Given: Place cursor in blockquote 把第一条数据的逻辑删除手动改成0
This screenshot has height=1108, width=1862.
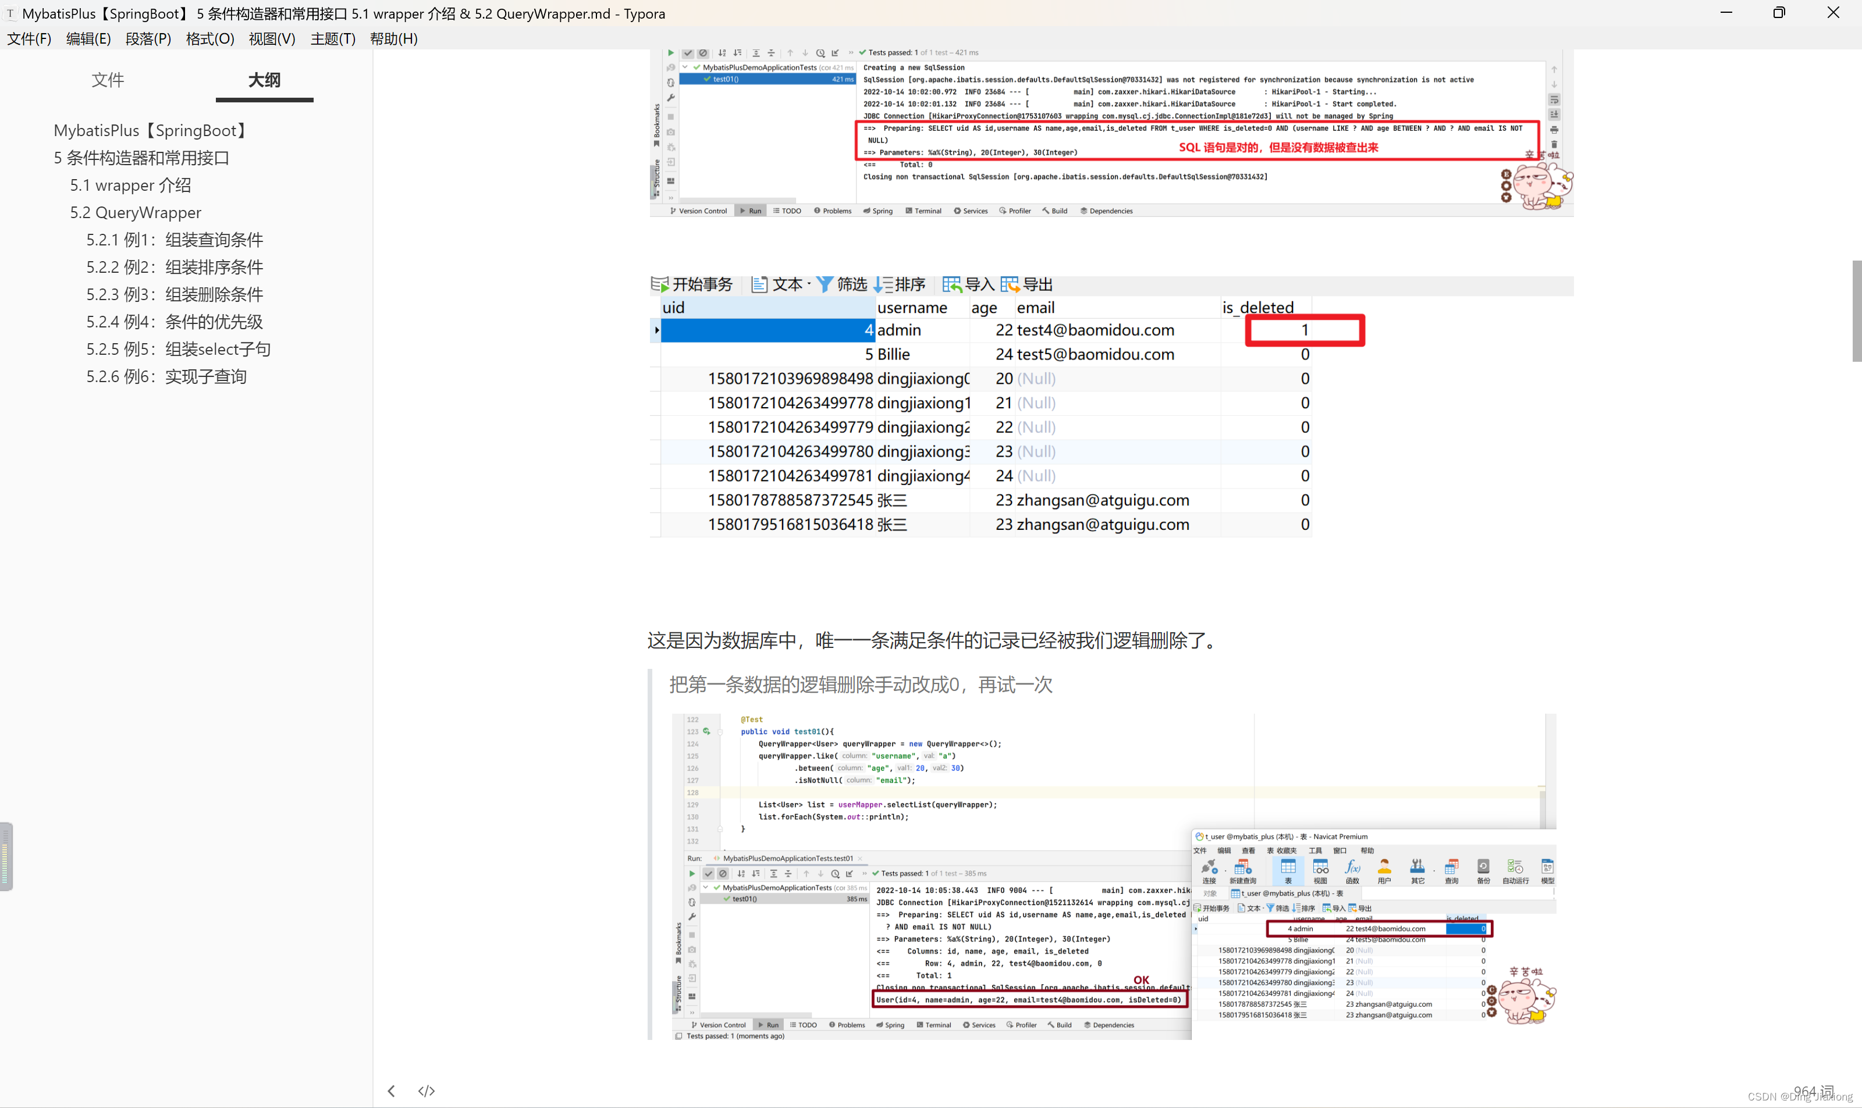Looking at the screenshot, I should 861,685.
